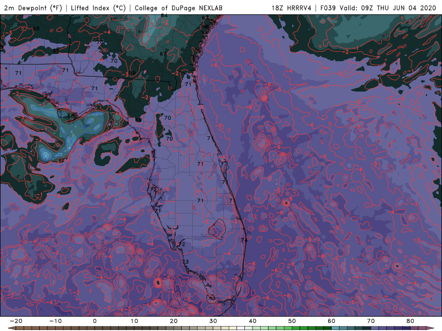Click the '60' color bar label
The width and height of the screenshot is (442, 331).
point(331,321)
